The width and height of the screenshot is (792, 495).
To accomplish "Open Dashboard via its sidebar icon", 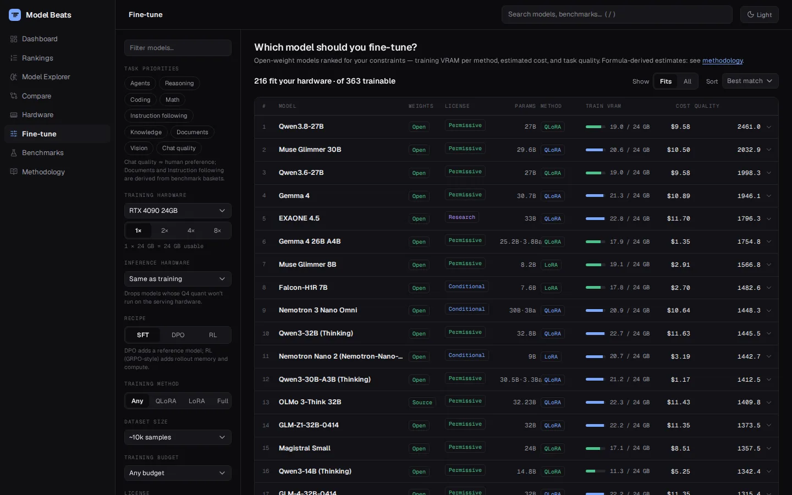I will click(x=14, y=39).
